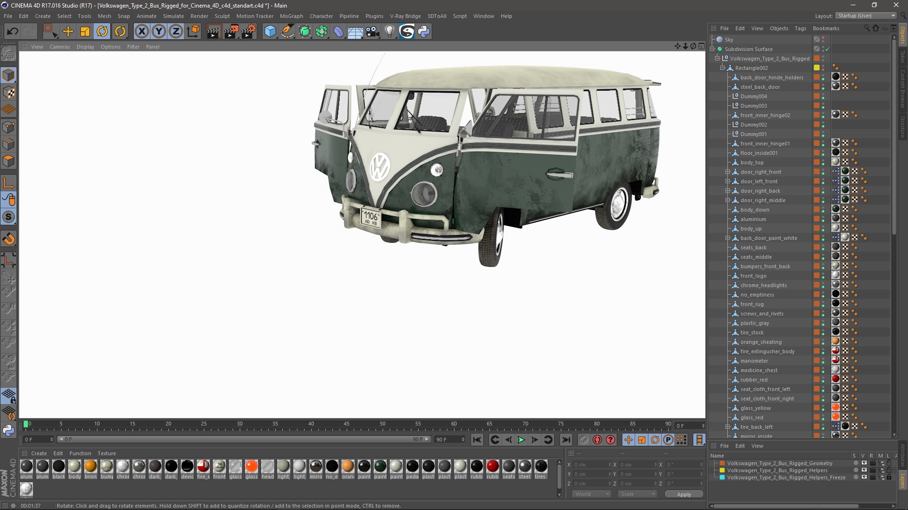Image resolution: width=908 pixels, height=510 pixels.
Task: Click the Apply button
Action: pyautogui.click(x=684, y=494)
